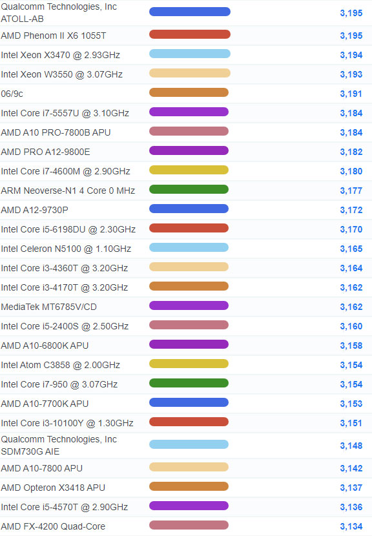Click the 3,164 score value

tap(351, 268)
